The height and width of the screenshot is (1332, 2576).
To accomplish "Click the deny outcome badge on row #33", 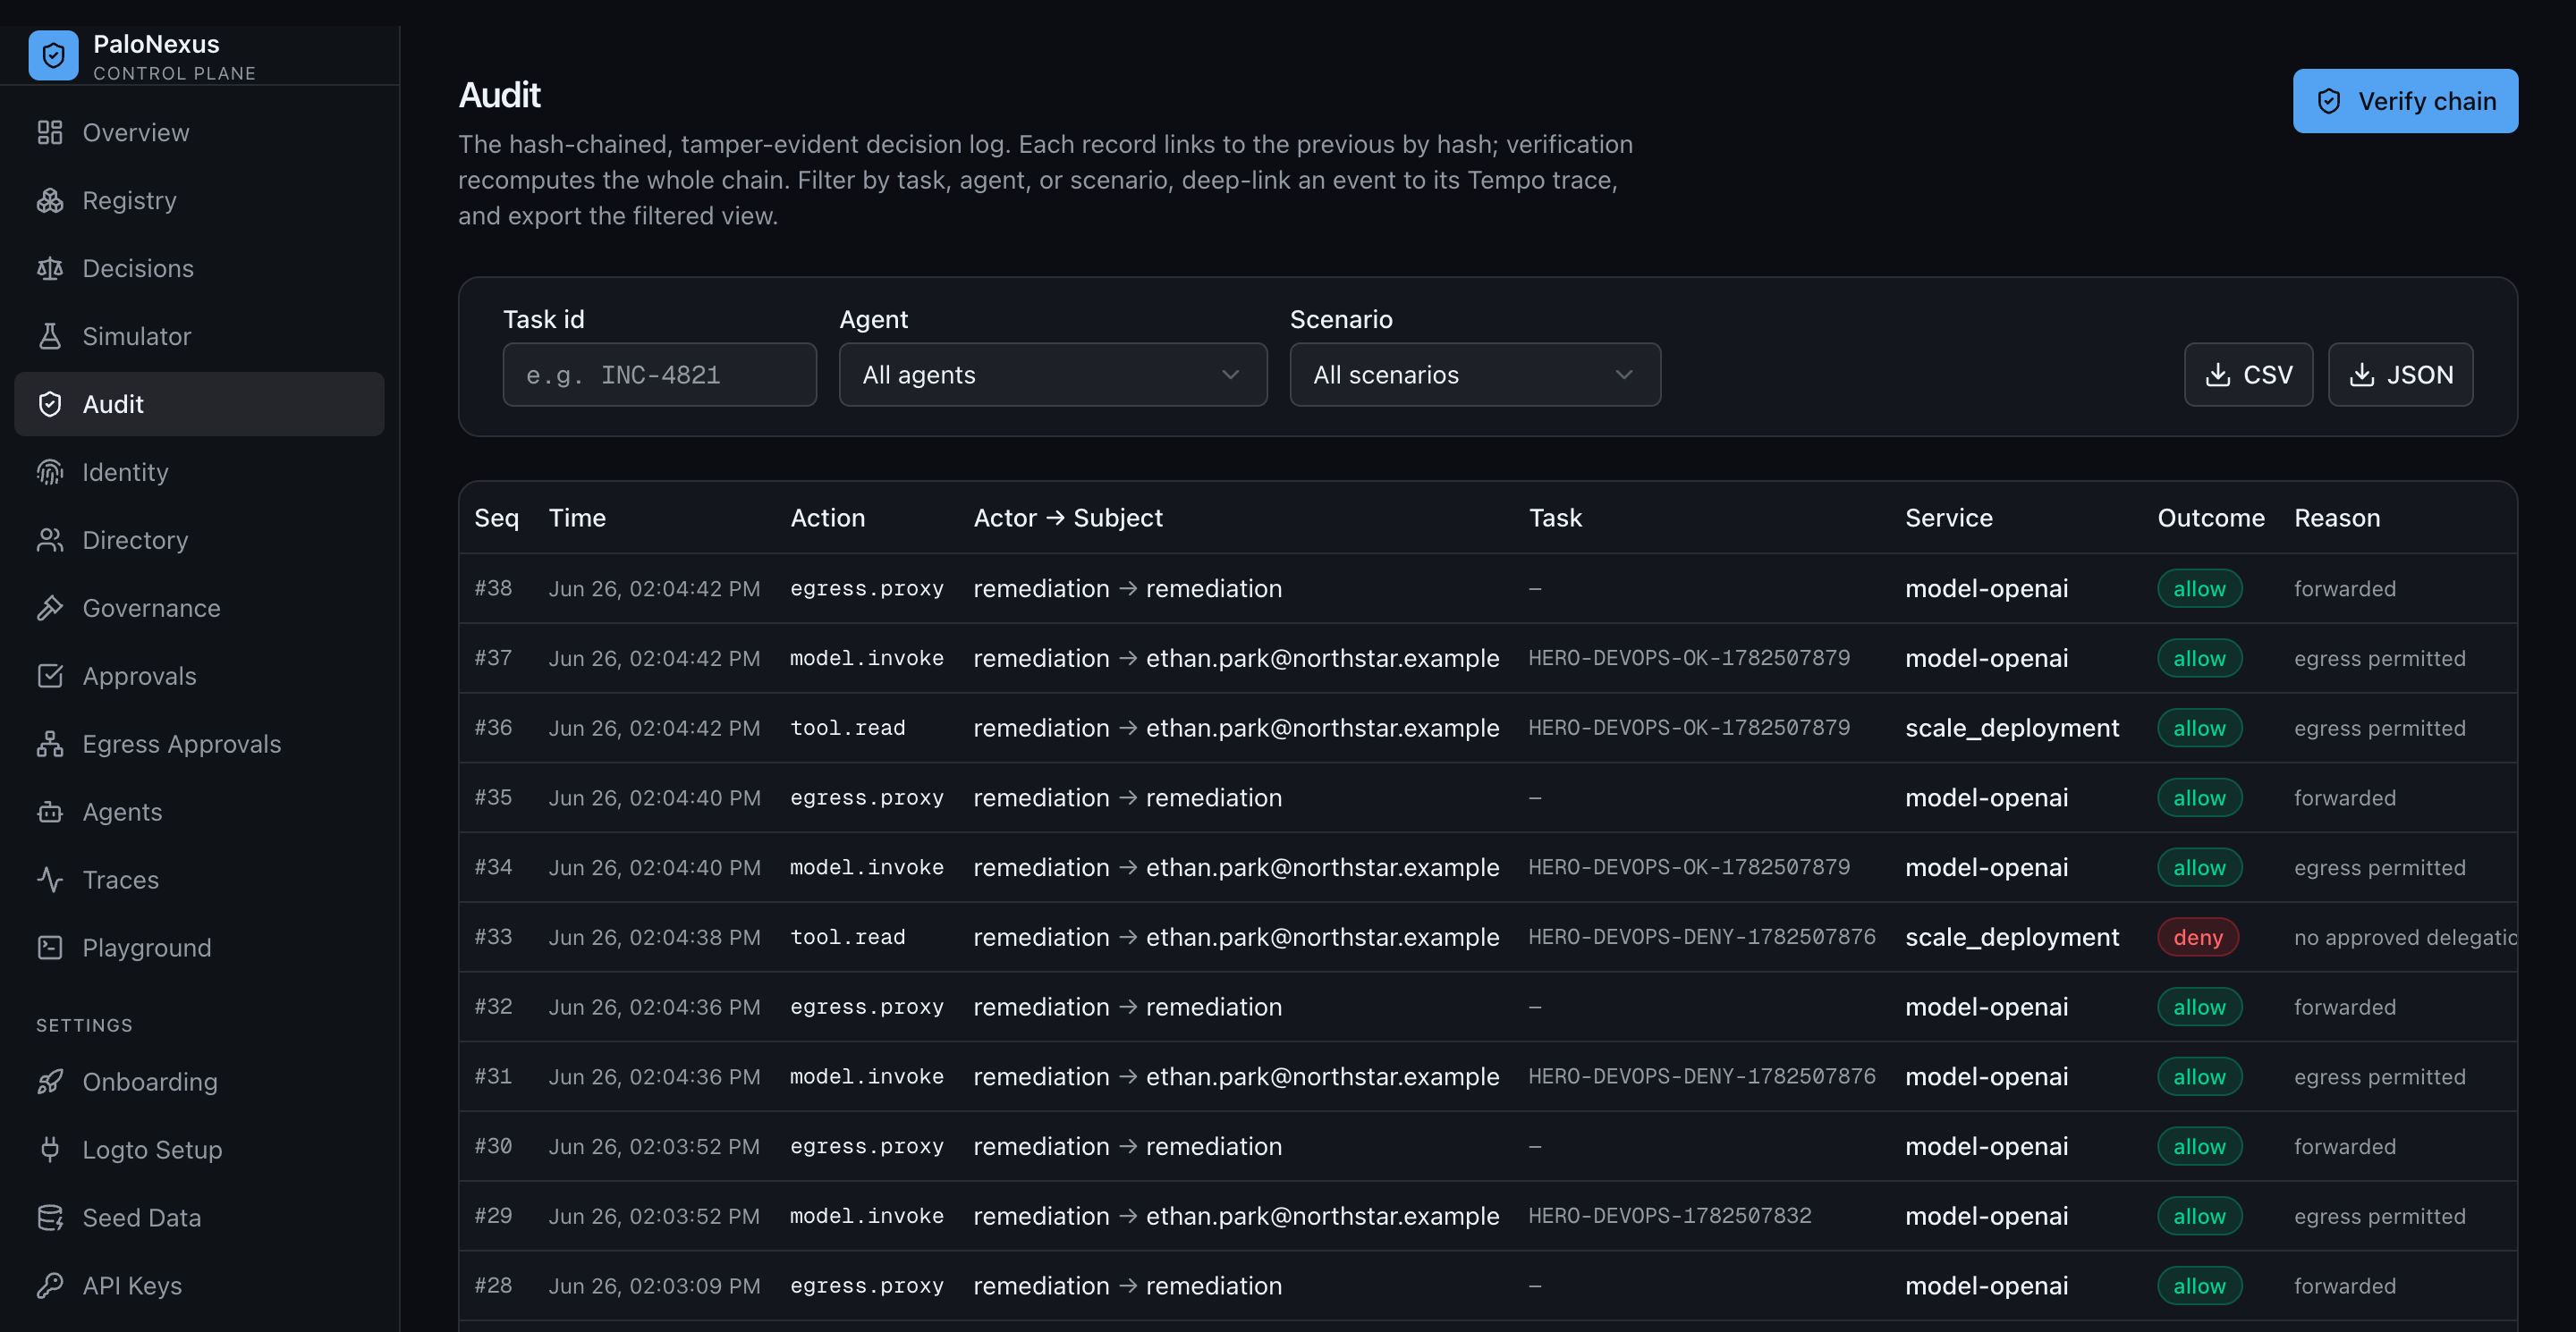I will 2197,937.
